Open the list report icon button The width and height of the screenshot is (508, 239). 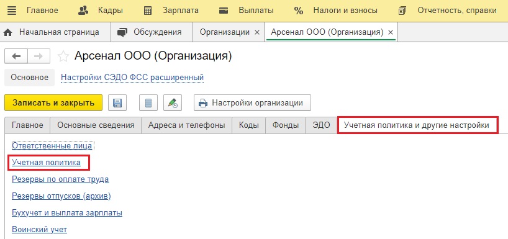[148, 103]
